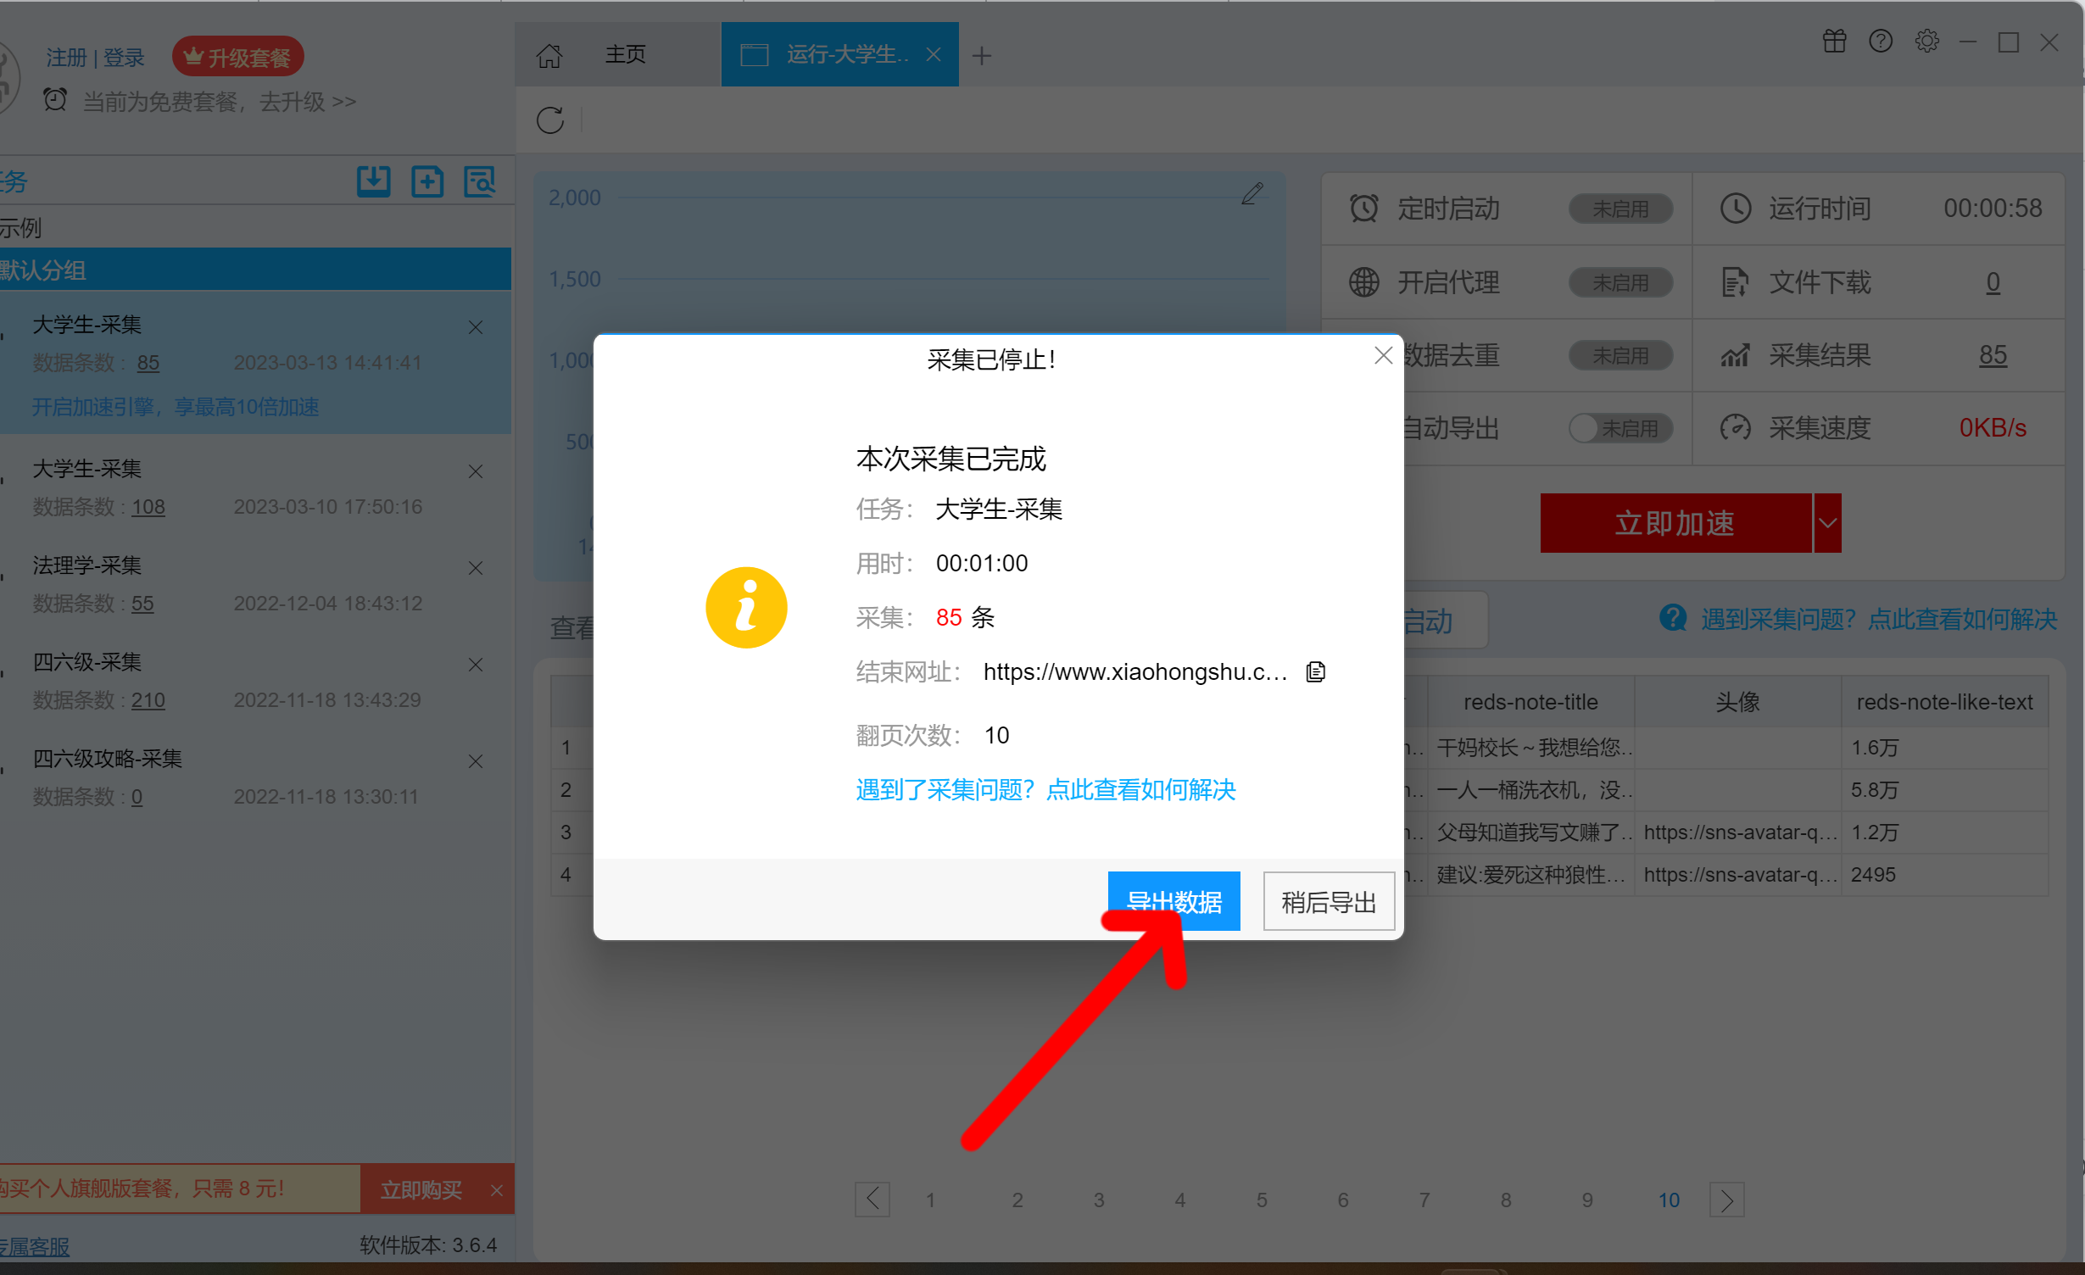2085x1275 pixels.
Task: Copy the ending URL with the copy icon
Action: click(x=1315, y=672)
